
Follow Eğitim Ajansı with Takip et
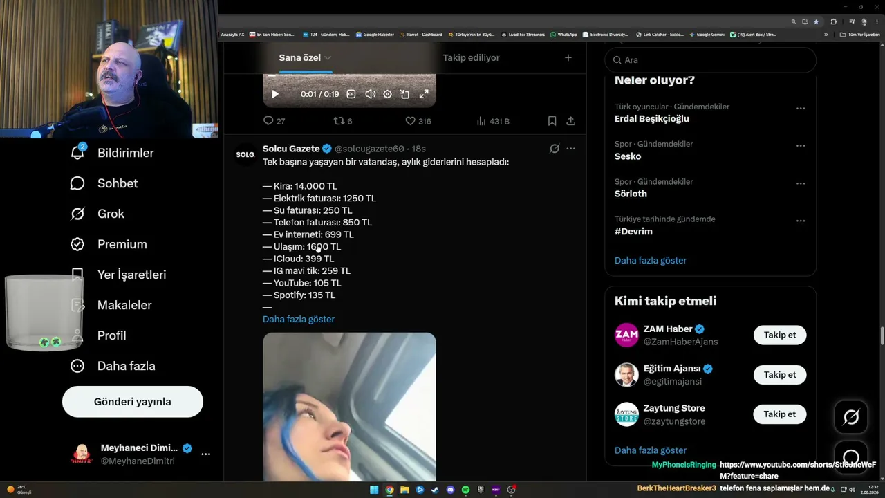point(780,375)
